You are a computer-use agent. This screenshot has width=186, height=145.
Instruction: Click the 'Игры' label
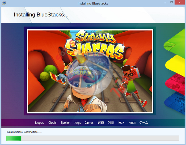pyautogui.click(x=78, y=123)
